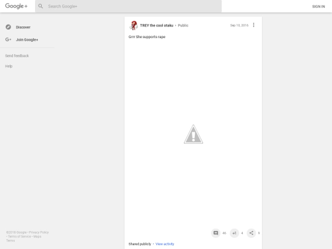Open the View activity link

165,244
